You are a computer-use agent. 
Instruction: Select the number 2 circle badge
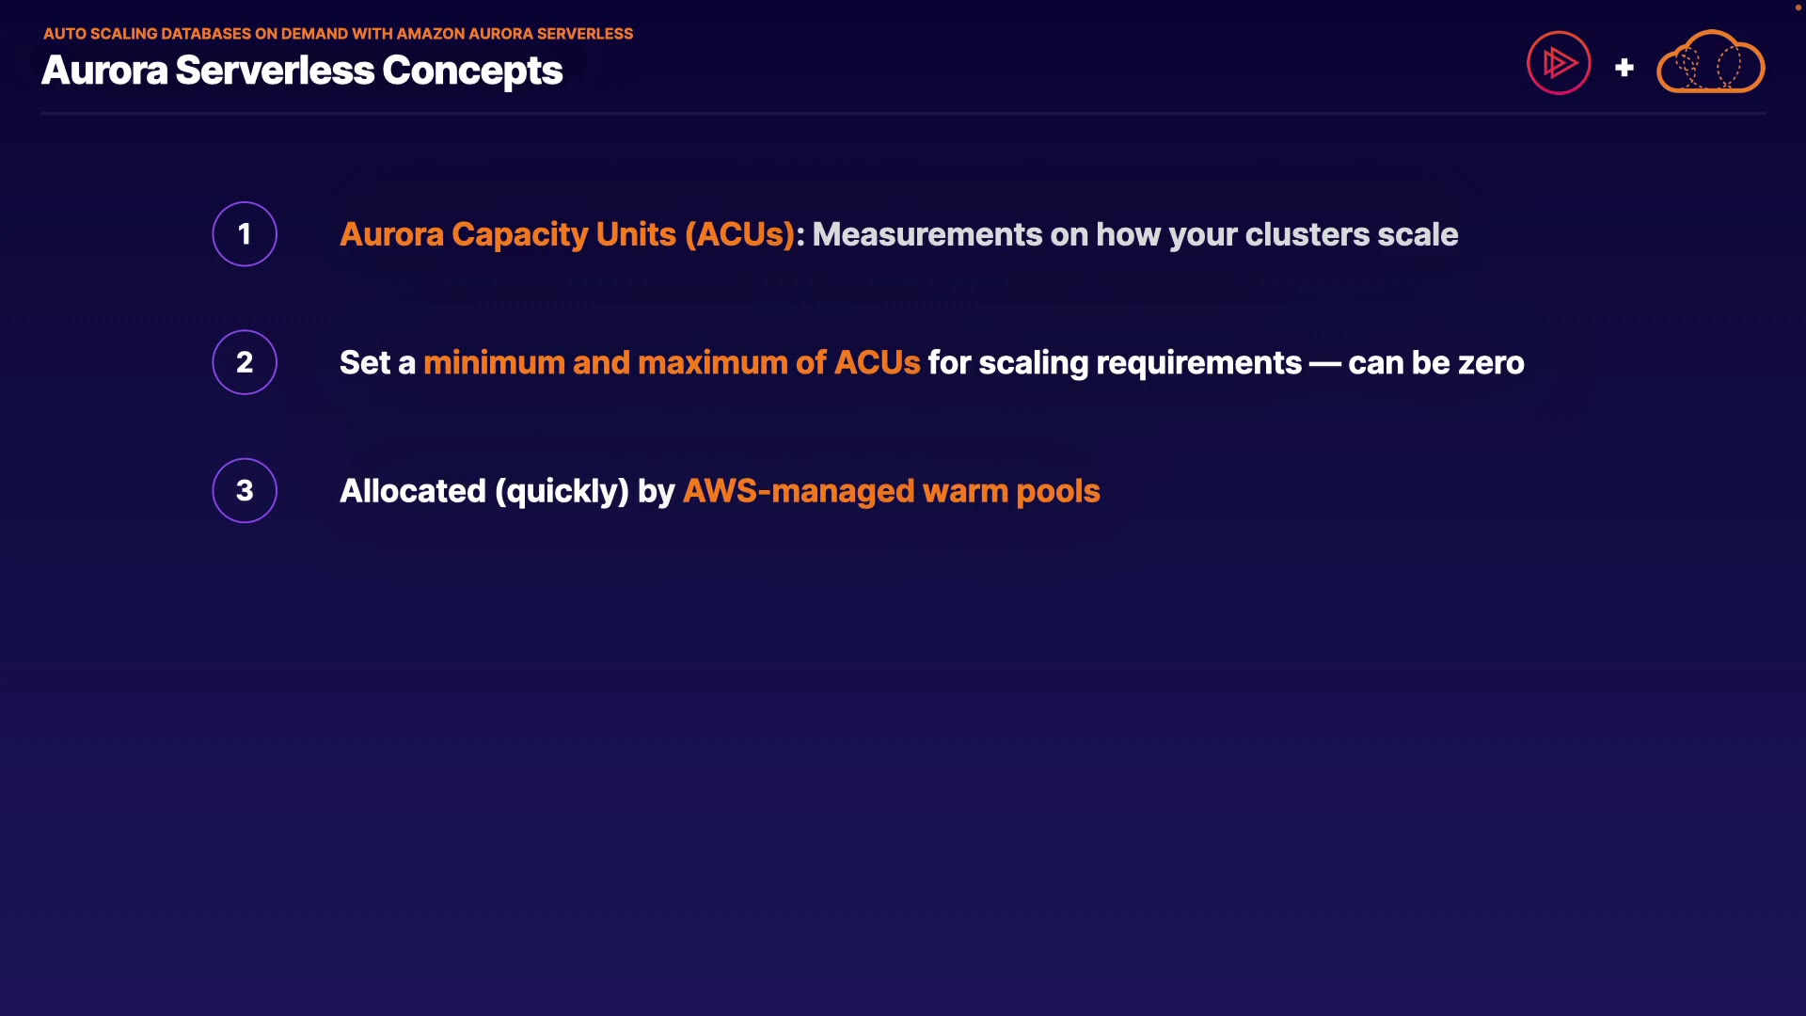(245, 362)
